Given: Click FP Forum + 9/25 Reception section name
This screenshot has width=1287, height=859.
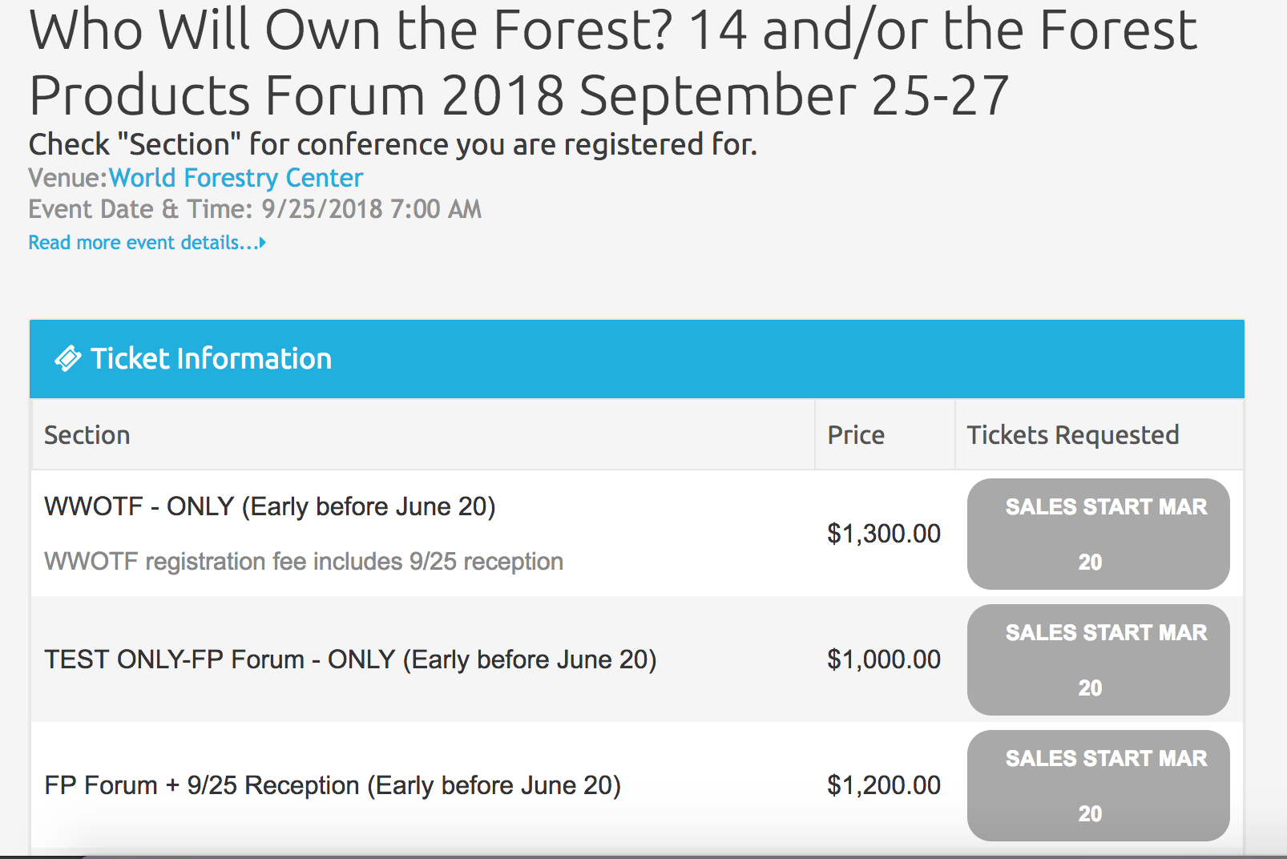Looking at the screenshot, I should [333, 785].
